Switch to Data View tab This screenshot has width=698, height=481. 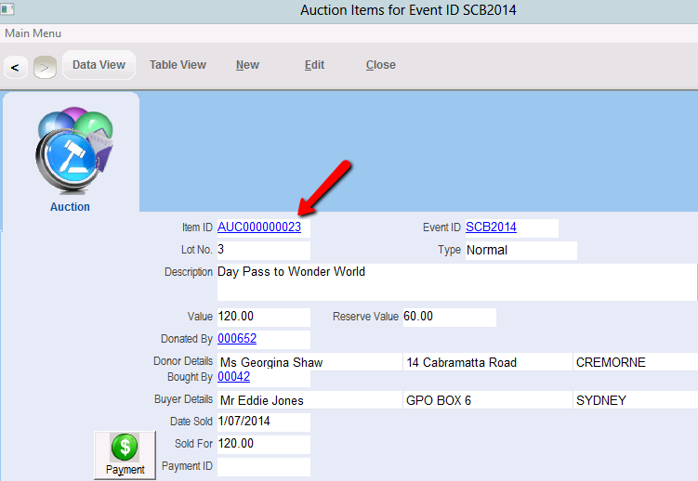tap(99, 65)
